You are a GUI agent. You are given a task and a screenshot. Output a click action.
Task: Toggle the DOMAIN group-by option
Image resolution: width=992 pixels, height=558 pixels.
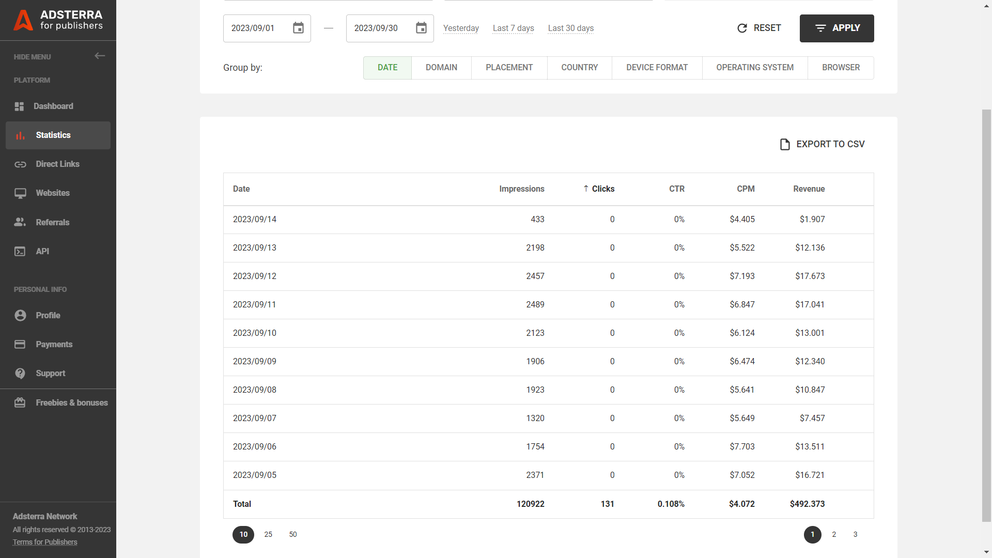[x=442, y=68]
